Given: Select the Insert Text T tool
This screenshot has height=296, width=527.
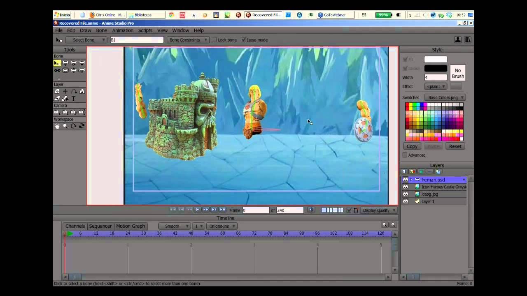Looking at the screenshot, I should pyautogui.click(x=74, y=98).
